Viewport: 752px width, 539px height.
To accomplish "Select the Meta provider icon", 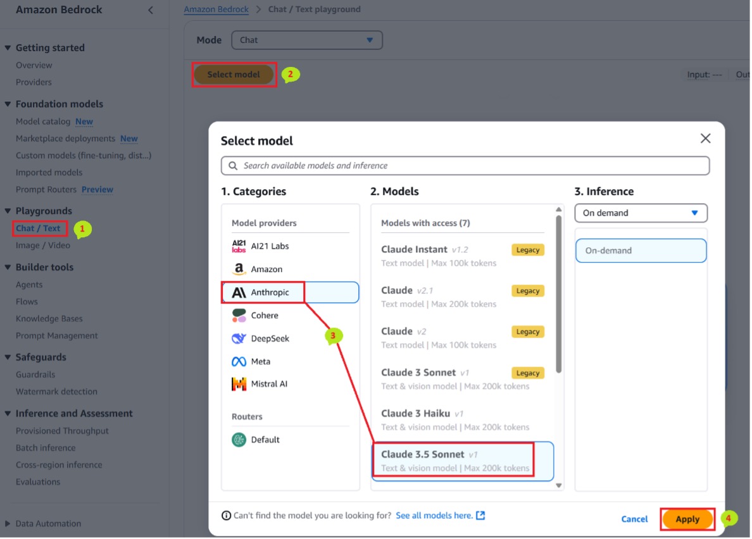I will [x=239, y=362].
